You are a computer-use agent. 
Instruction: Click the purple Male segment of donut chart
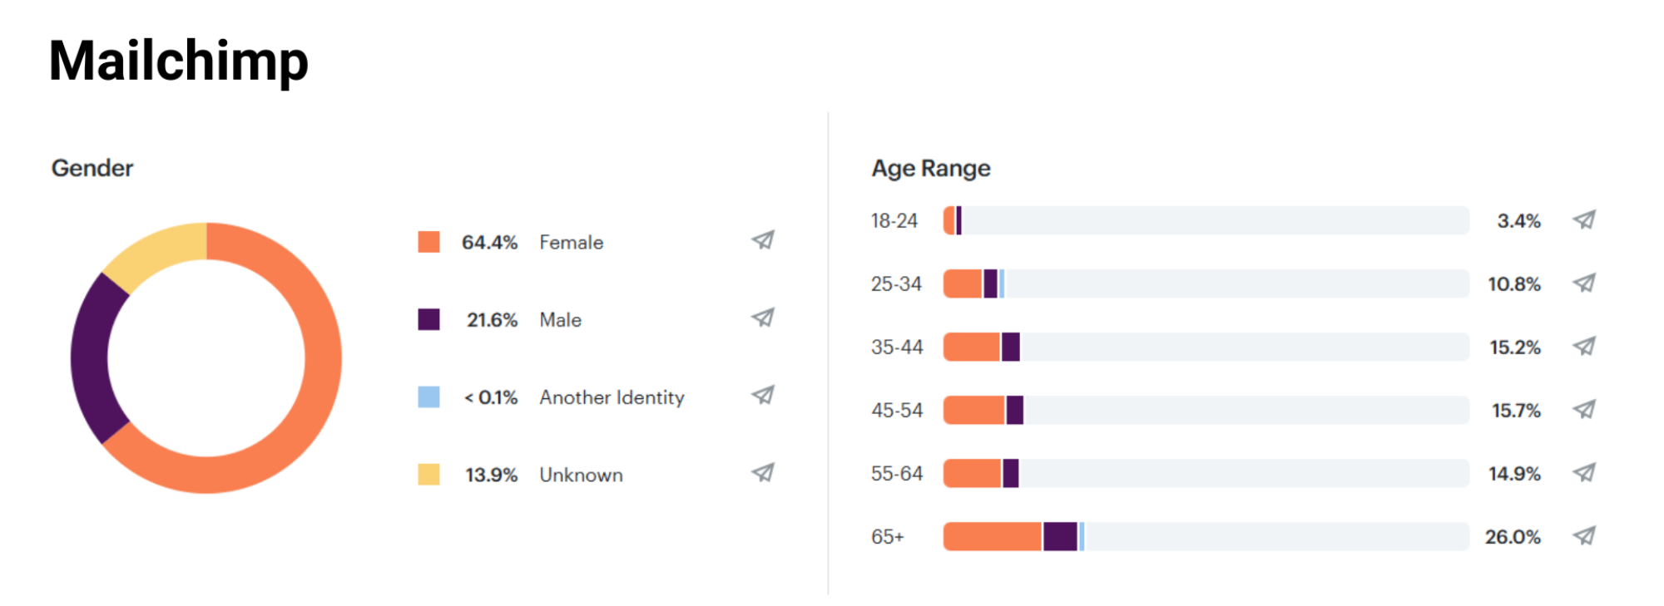[x=90, y=358]
